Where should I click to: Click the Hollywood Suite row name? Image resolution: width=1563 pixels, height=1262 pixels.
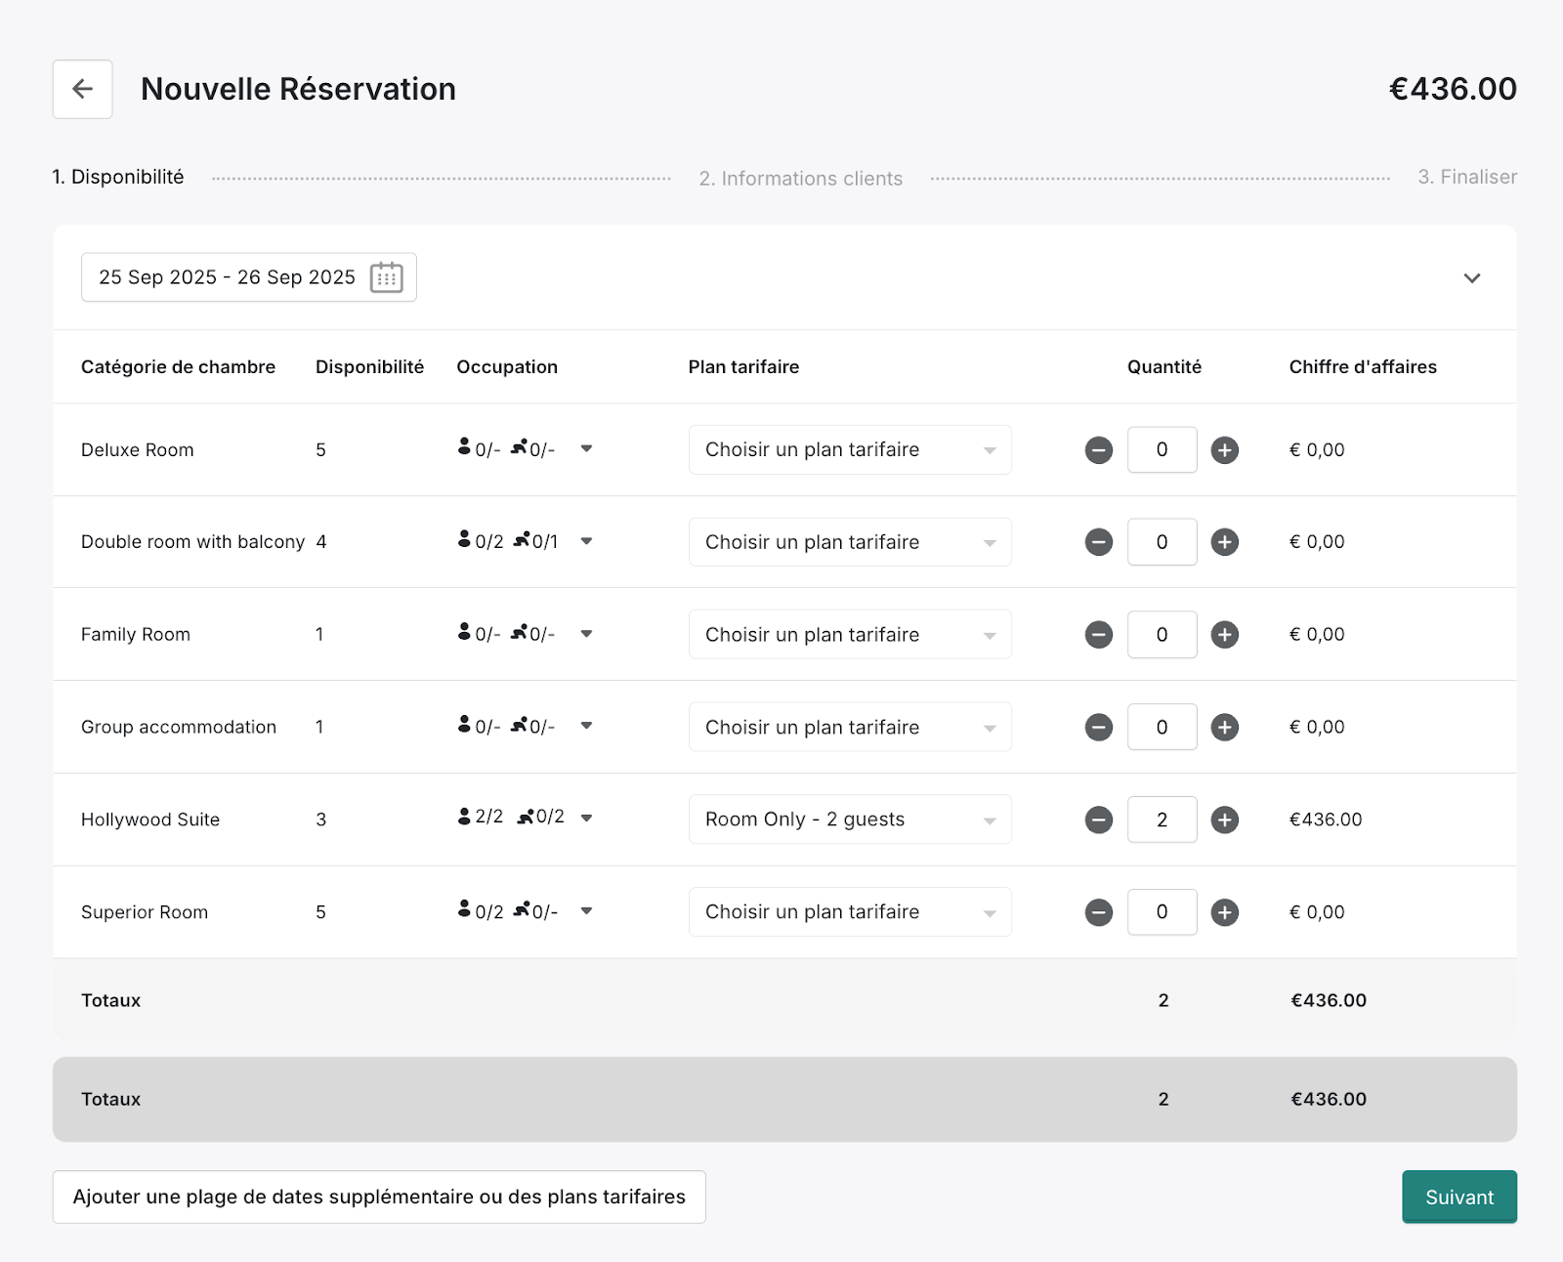tap(150, 820)
